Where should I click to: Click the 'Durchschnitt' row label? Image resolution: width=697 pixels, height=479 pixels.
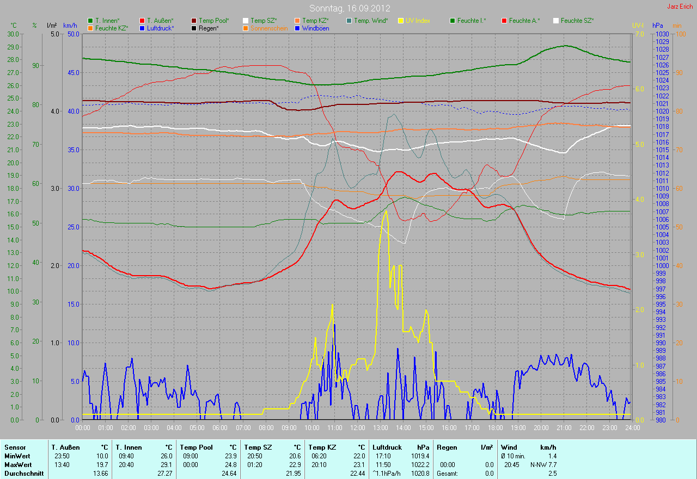point(24,474)
